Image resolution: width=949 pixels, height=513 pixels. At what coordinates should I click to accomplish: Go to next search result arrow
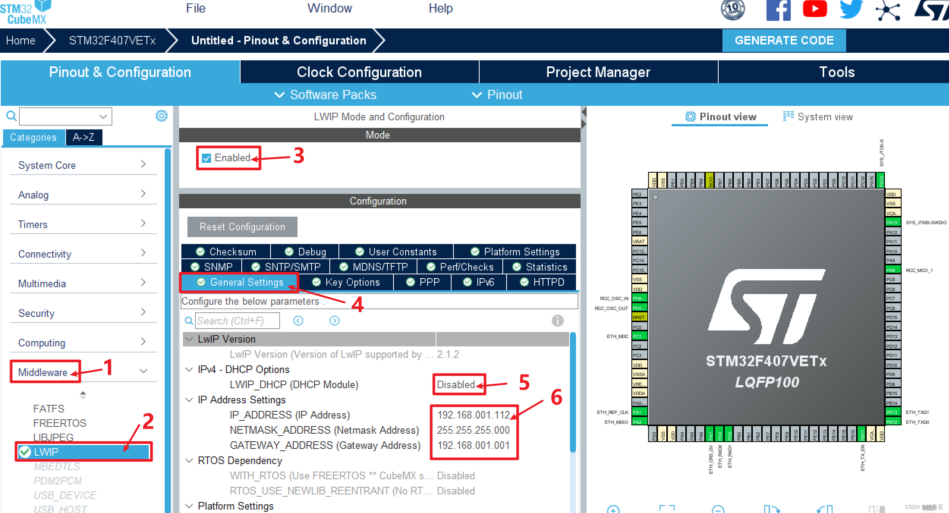[x=335, y=321]
